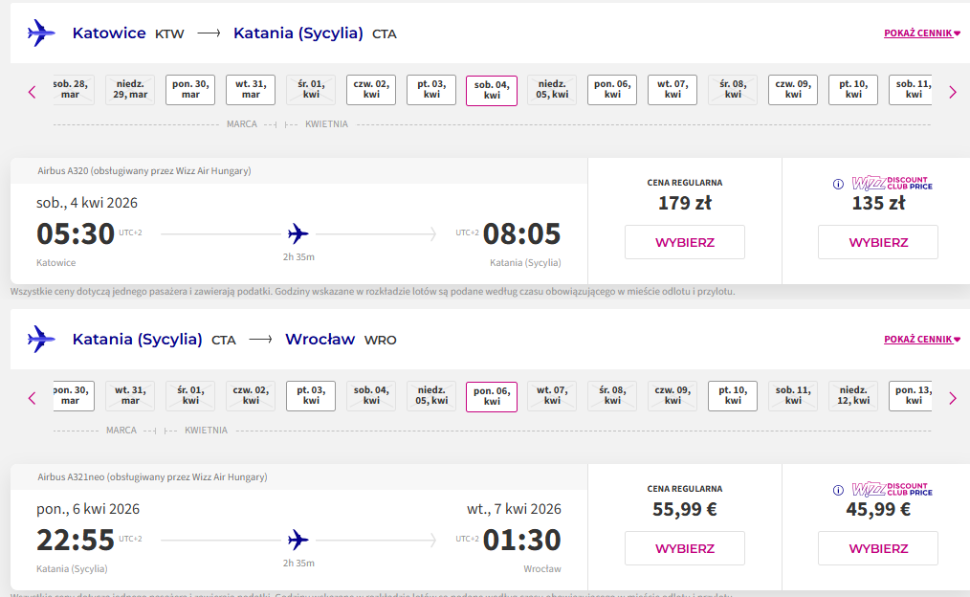Choose regular price 179 zł with WYBIERZ
Viewport: 970px width, 597px height.
[685, 242]
